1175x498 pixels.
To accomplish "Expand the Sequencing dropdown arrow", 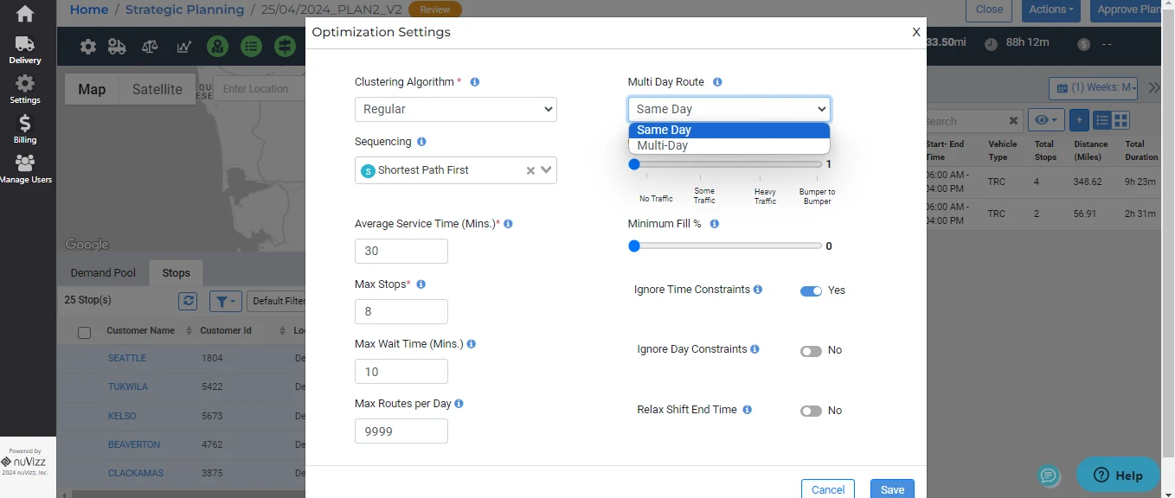I will (x=546, y=170).
